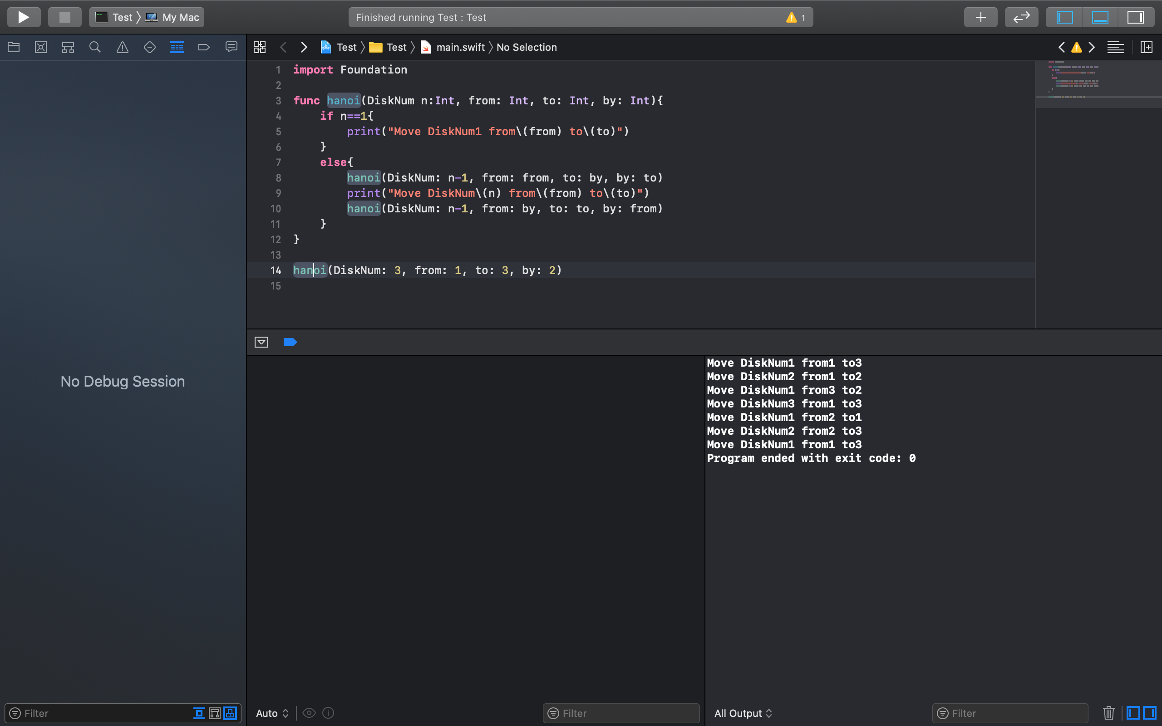
Task: Click the Run play button
Action: click(24, 17)
